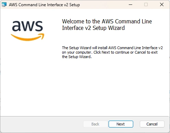The height and width of the screenshot is (133, 170).
Task: Click the grey footer area left of Back
Action: pos(42,124)
